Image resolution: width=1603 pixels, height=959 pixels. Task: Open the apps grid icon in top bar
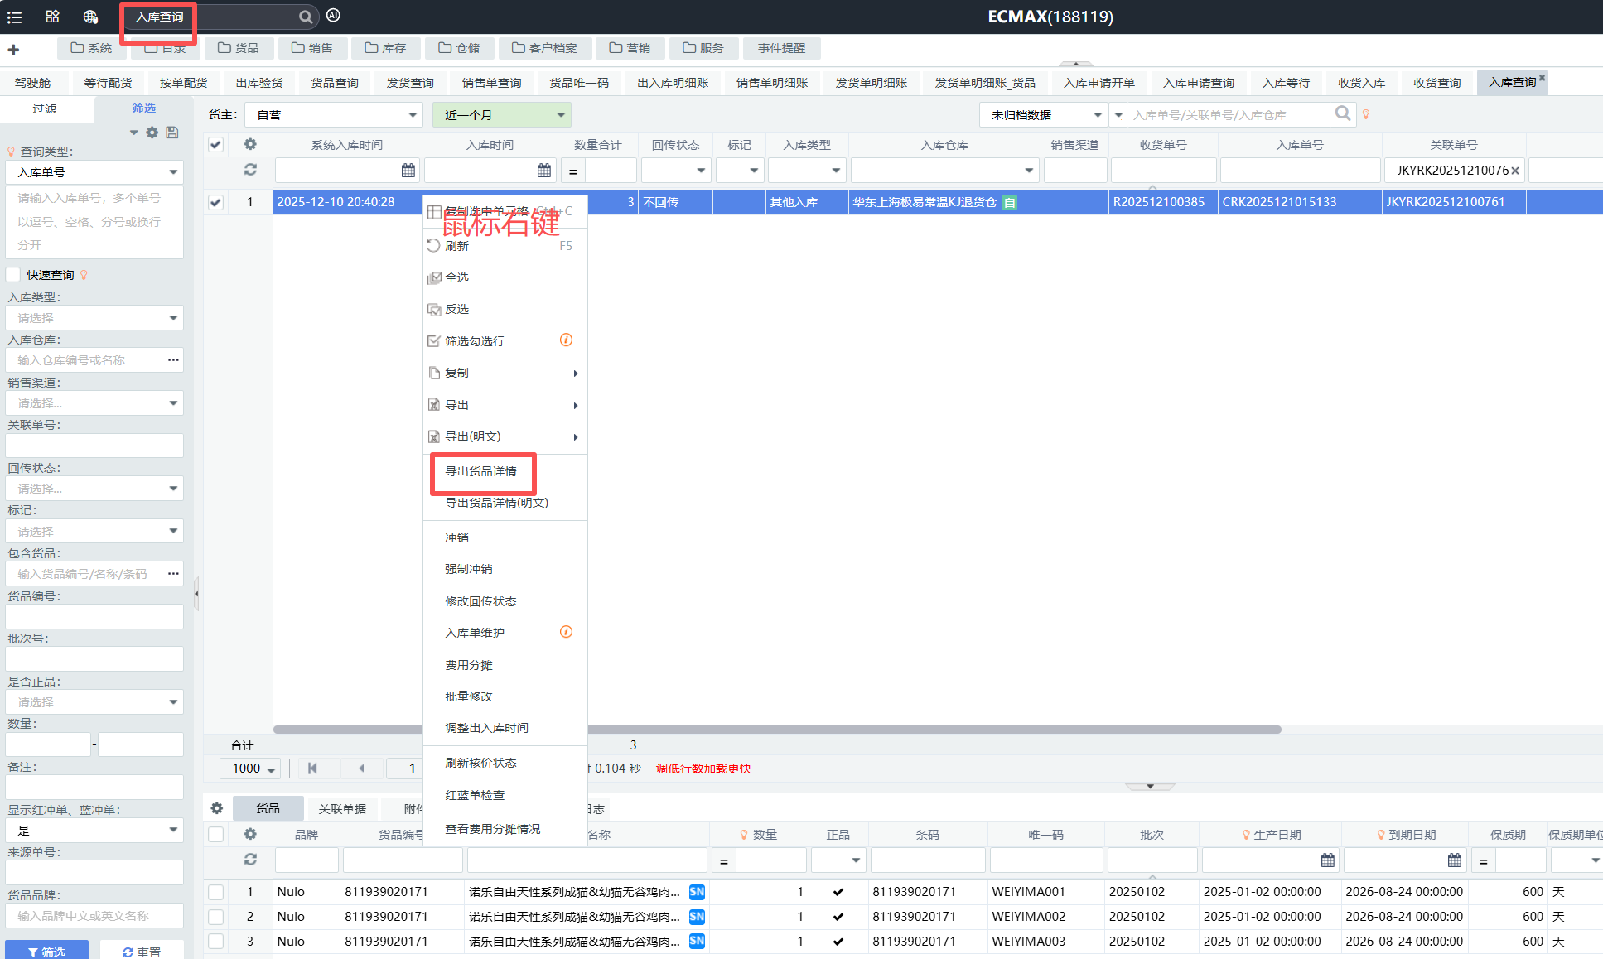tap(52, 17)
